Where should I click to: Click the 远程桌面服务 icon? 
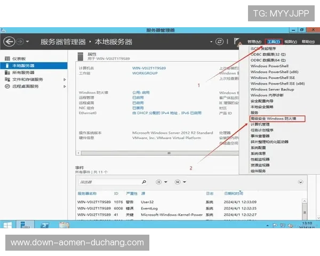7,86
